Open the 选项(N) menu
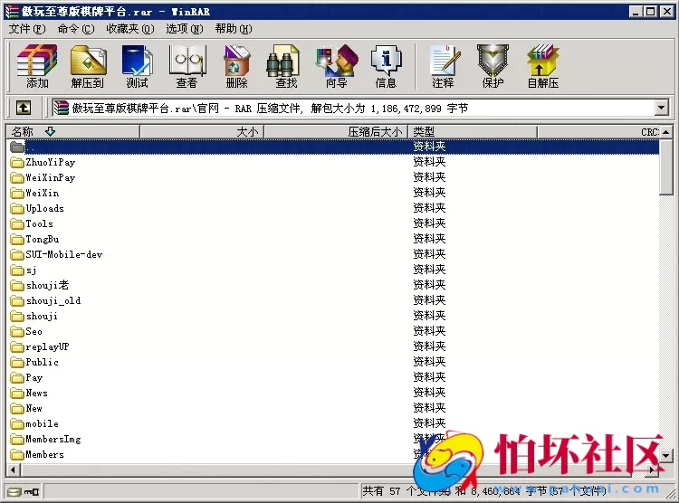Image resolution: width=679 pixels, height=503 pixels. 185,29
